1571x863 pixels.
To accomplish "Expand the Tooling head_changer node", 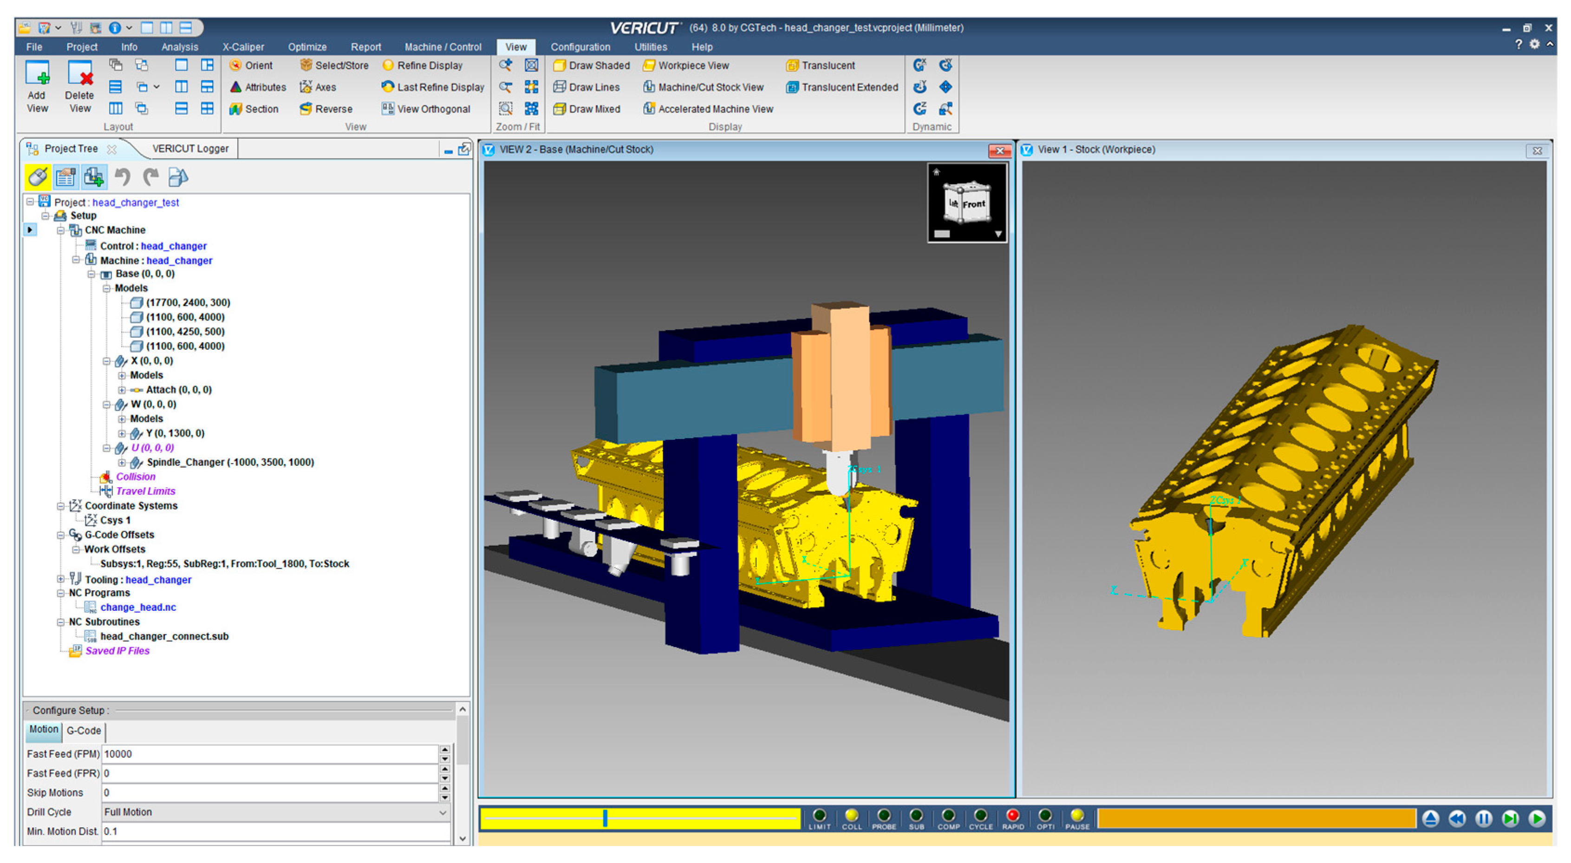I will (x=60, y=579).
